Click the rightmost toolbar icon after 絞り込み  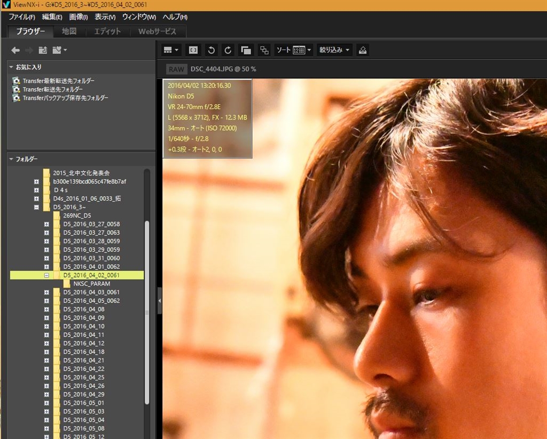point(363,50)
